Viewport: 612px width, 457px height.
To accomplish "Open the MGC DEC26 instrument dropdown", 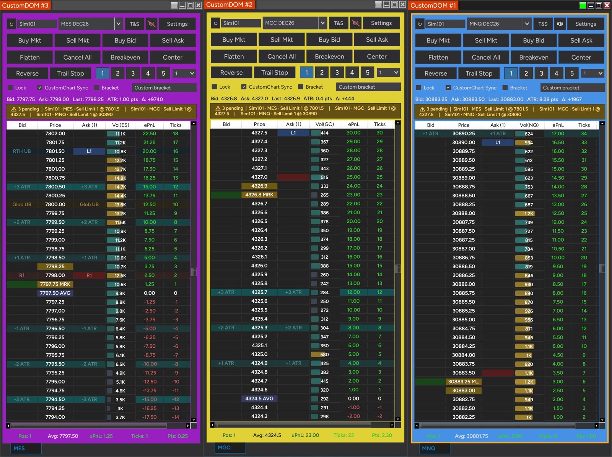I will click(323, 23).
